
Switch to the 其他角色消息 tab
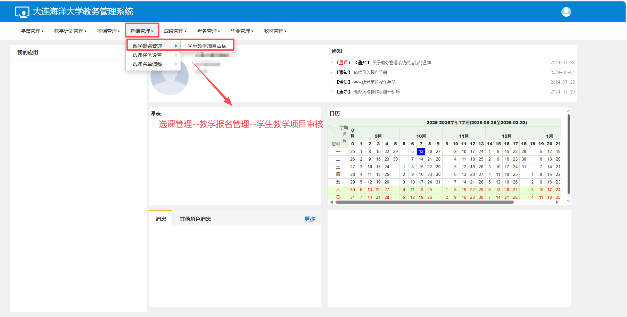coord(195,219)
